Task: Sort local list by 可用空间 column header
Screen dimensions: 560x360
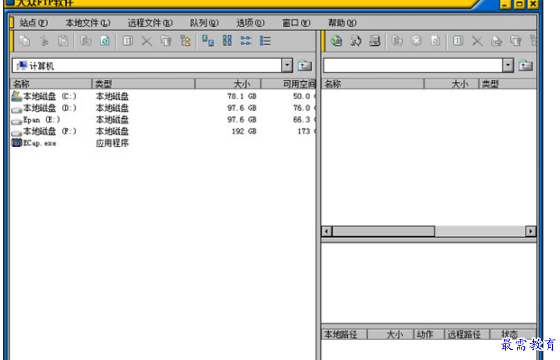Action: (x=289, y=84)
